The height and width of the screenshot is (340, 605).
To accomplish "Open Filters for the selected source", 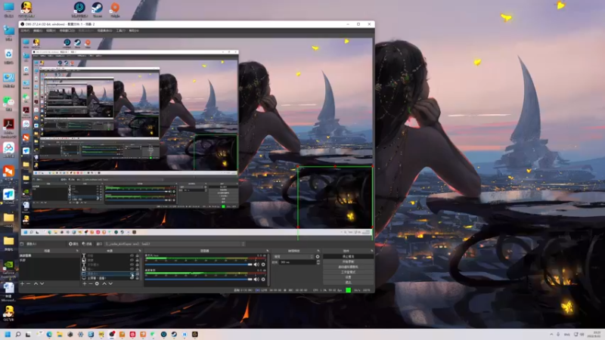I will [87, 243].
